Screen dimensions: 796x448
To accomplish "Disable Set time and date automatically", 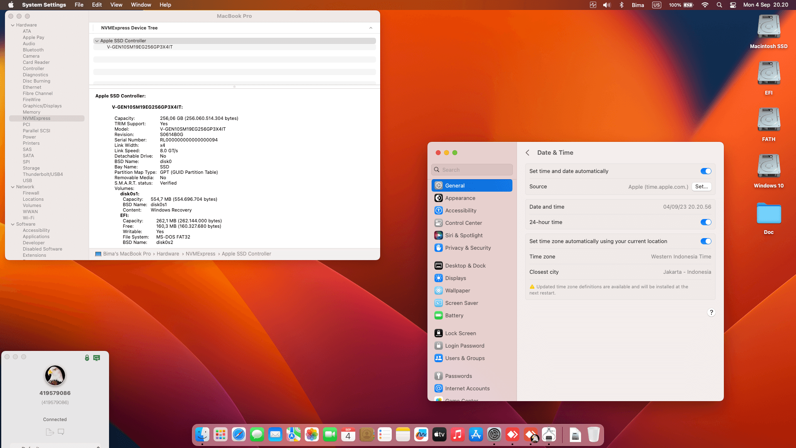I will pos(706,171).
